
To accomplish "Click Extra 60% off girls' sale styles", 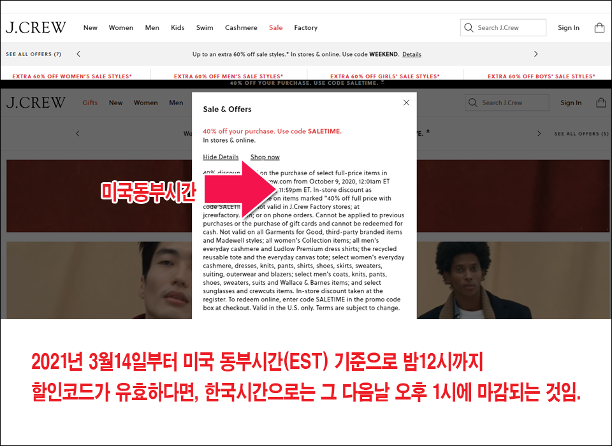I will (x=385, y=76).
